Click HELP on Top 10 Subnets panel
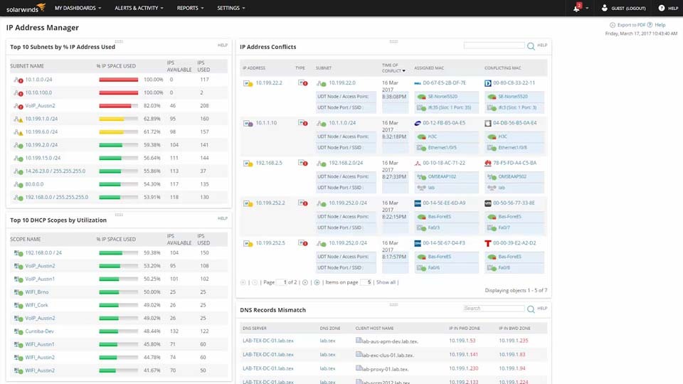The image size is (683, 384). [222, 46]
